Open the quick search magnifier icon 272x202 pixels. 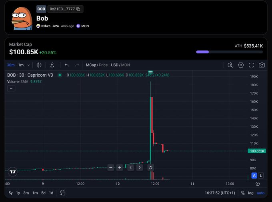(230, 65)
